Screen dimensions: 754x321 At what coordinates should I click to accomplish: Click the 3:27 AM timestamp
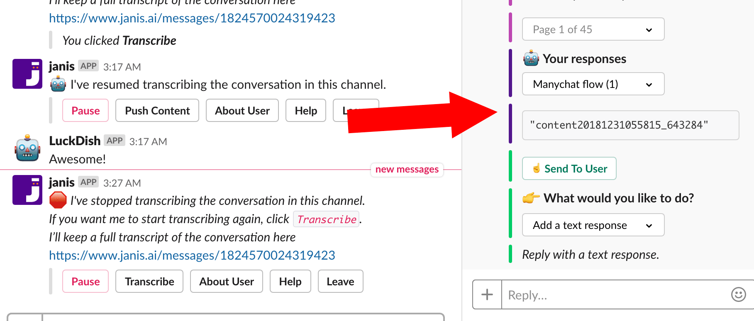pos(122,183)
